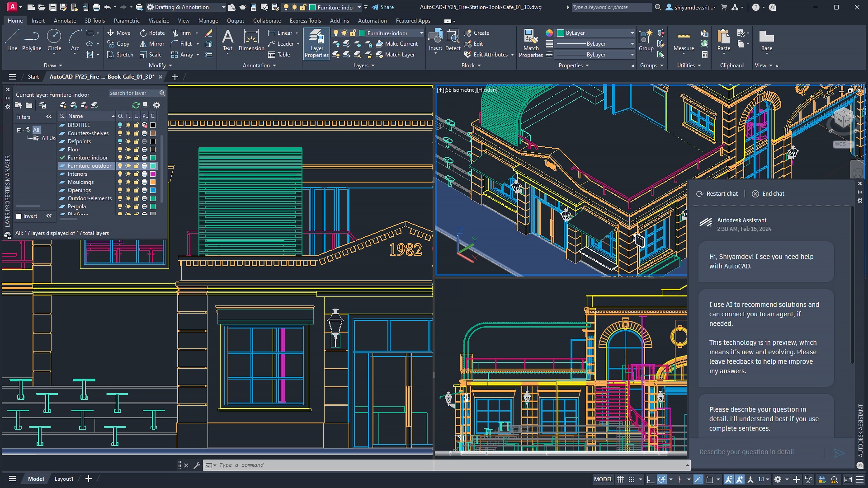This screenshot has height=488, width=868.
Task: Select the Mirror tool
Action: click(152, 43)
